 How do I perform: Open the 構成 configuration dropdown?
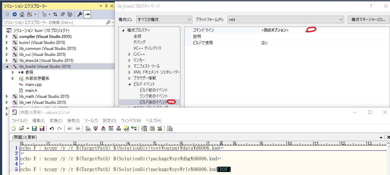pos(165,20)
